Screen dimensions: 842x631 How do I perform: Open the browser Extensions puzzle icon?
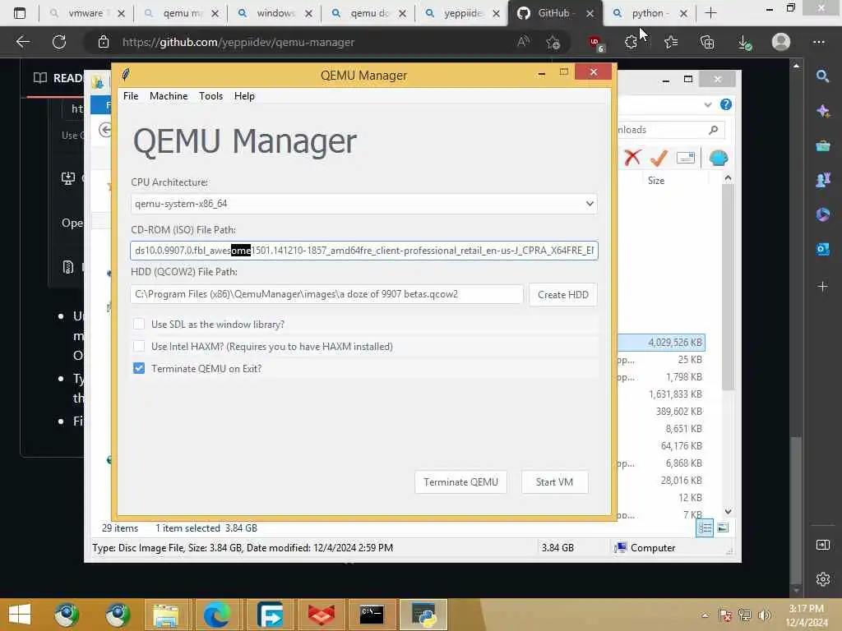(631, 42)
